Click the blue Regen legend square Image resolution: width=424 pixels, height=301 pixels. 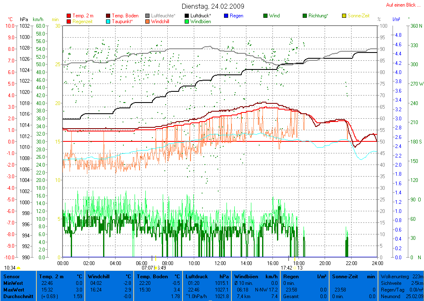226,16
